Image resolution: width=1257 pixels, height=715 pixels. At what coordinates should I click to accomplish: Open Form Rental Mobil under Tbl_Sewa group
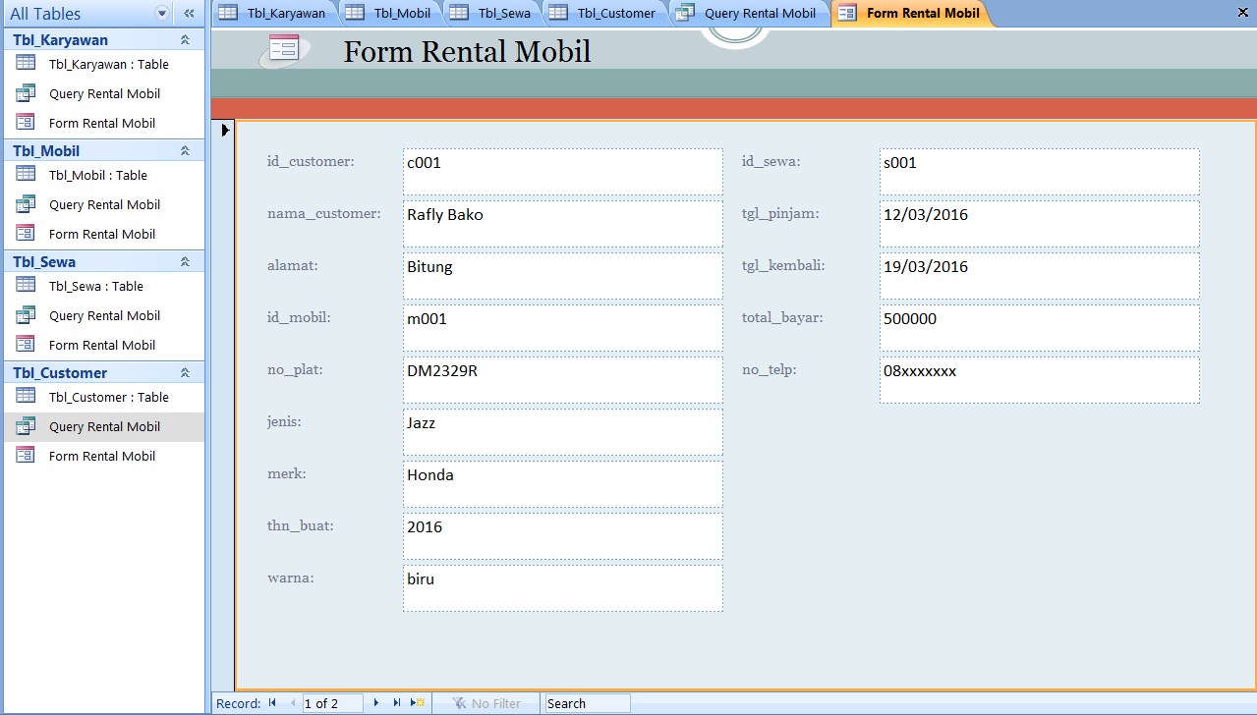coord(102,345)
